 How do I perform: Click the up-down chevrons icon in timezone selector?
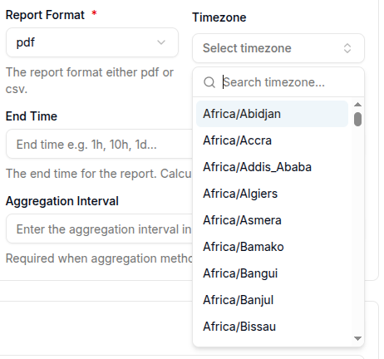347,48
